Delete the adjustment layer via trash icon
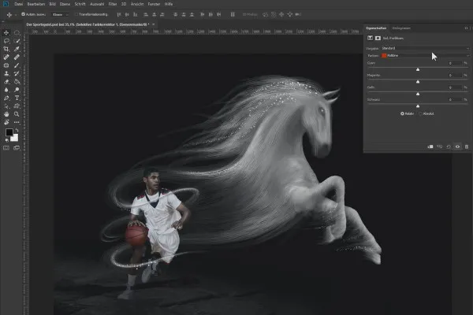This screenshot has height=315, width=473. point(467,146)
